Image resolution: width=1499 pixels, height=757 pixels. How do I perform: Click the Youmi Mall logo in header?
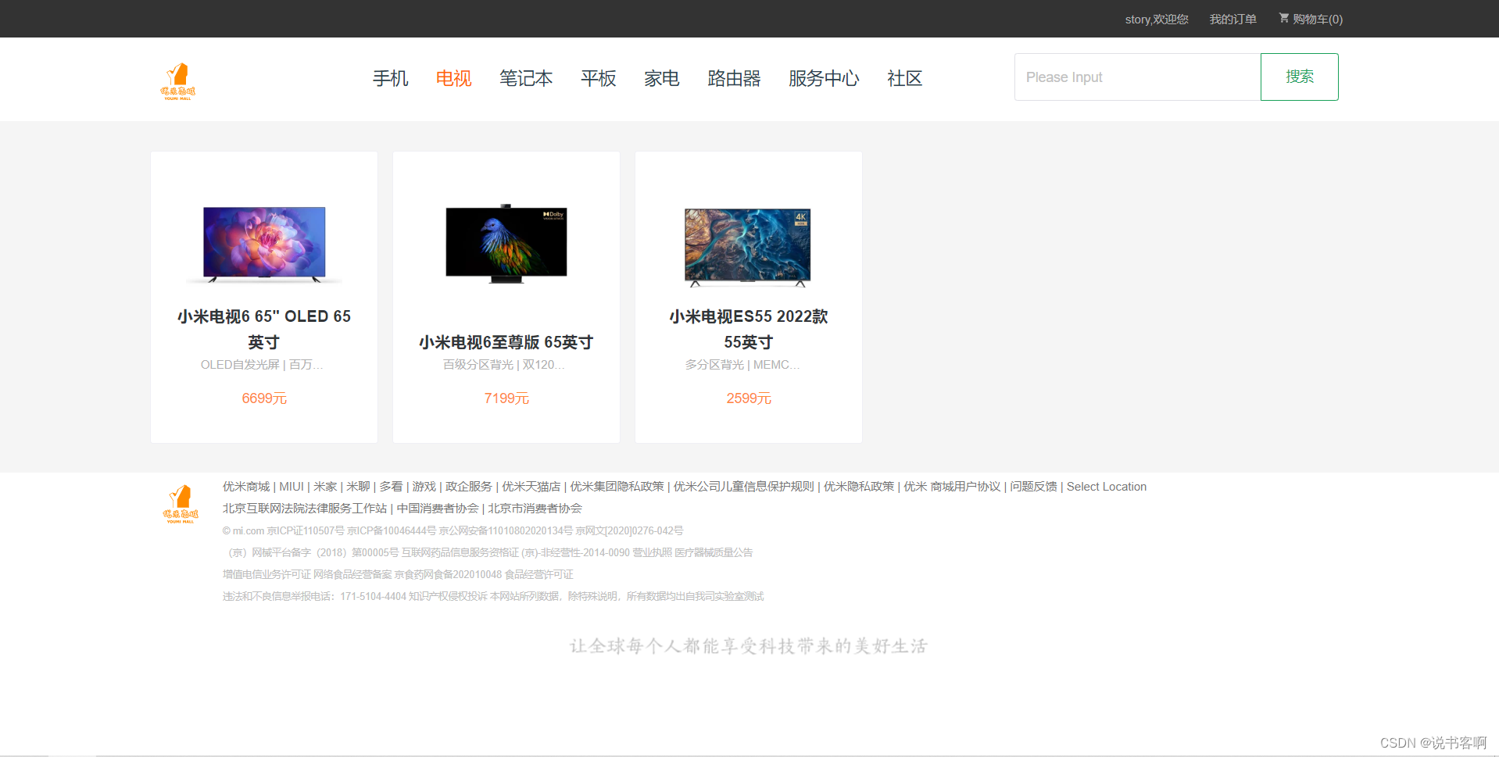coord(178,81)
